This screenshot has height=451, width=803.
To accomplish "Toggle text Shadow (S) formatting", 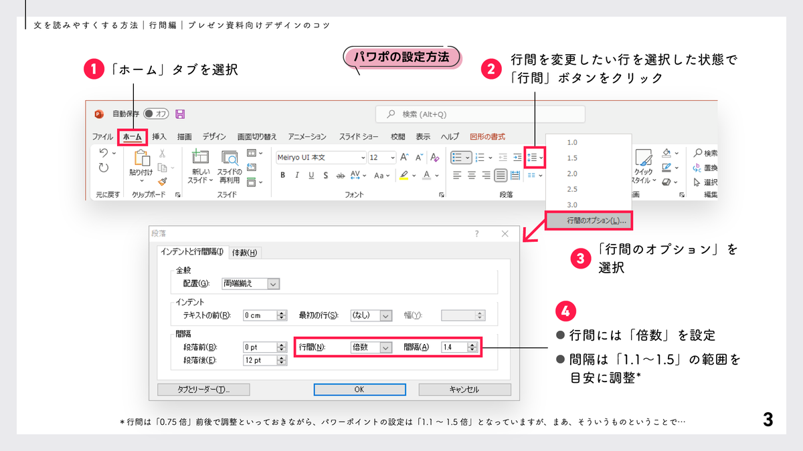I will (x=325, y=175).
